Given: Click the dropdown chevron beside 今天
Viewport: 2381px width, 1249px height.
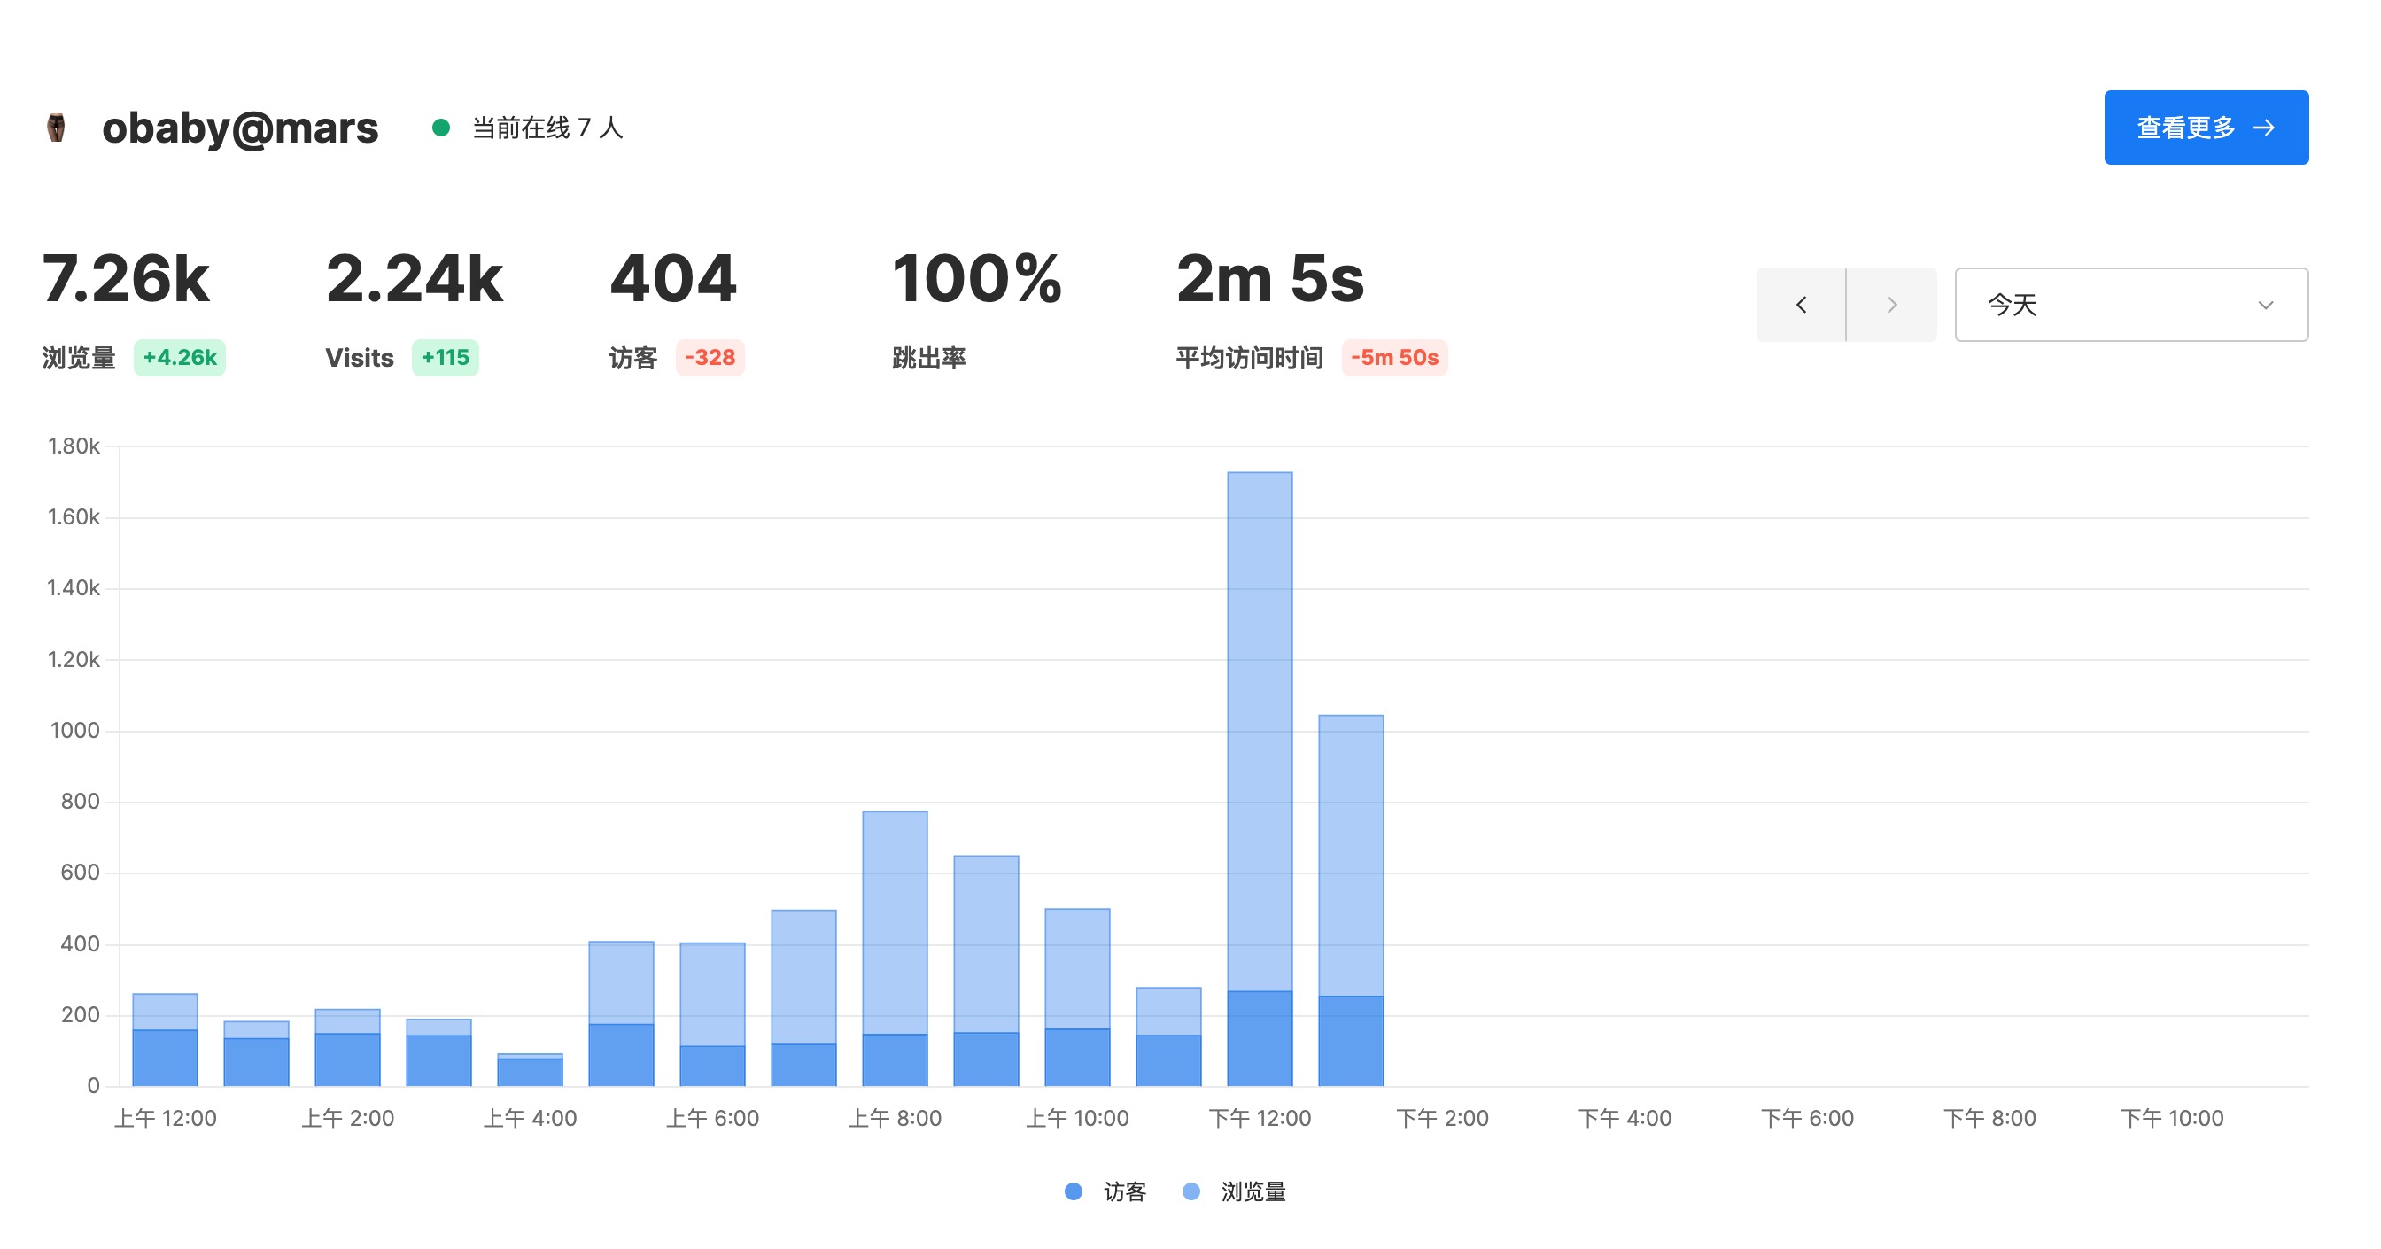Looking at the screenshot, I should point(2266,305).
